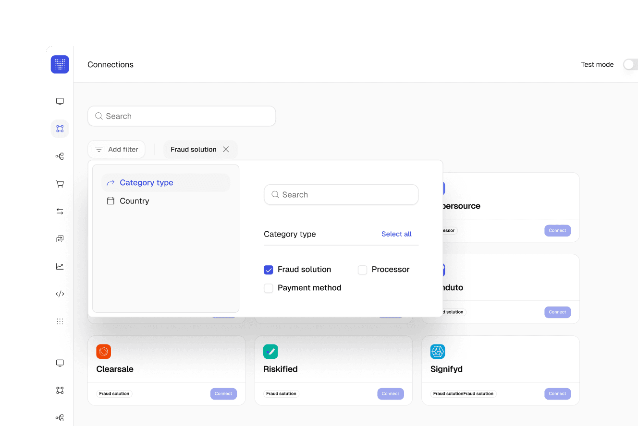Connect the Signifyd integration
This screenshot has width=638, height=426.
point(558,393)
